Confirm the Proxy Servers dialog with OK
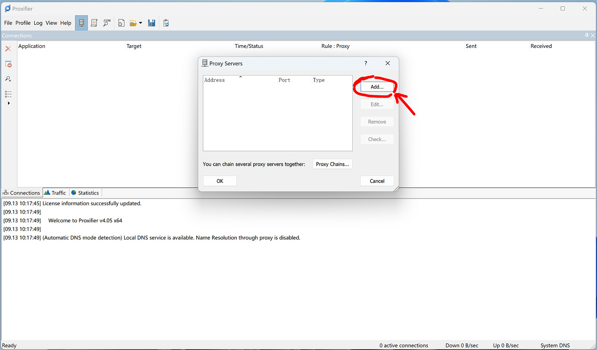Image resolution: width=597 pixels, height=350 pixels. [220, 181]
